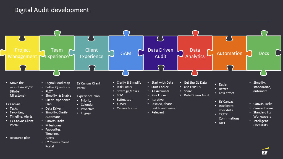
Task: Click the 'Milestones' bullet
Action: pyautogui.click(x=53, y=125)
